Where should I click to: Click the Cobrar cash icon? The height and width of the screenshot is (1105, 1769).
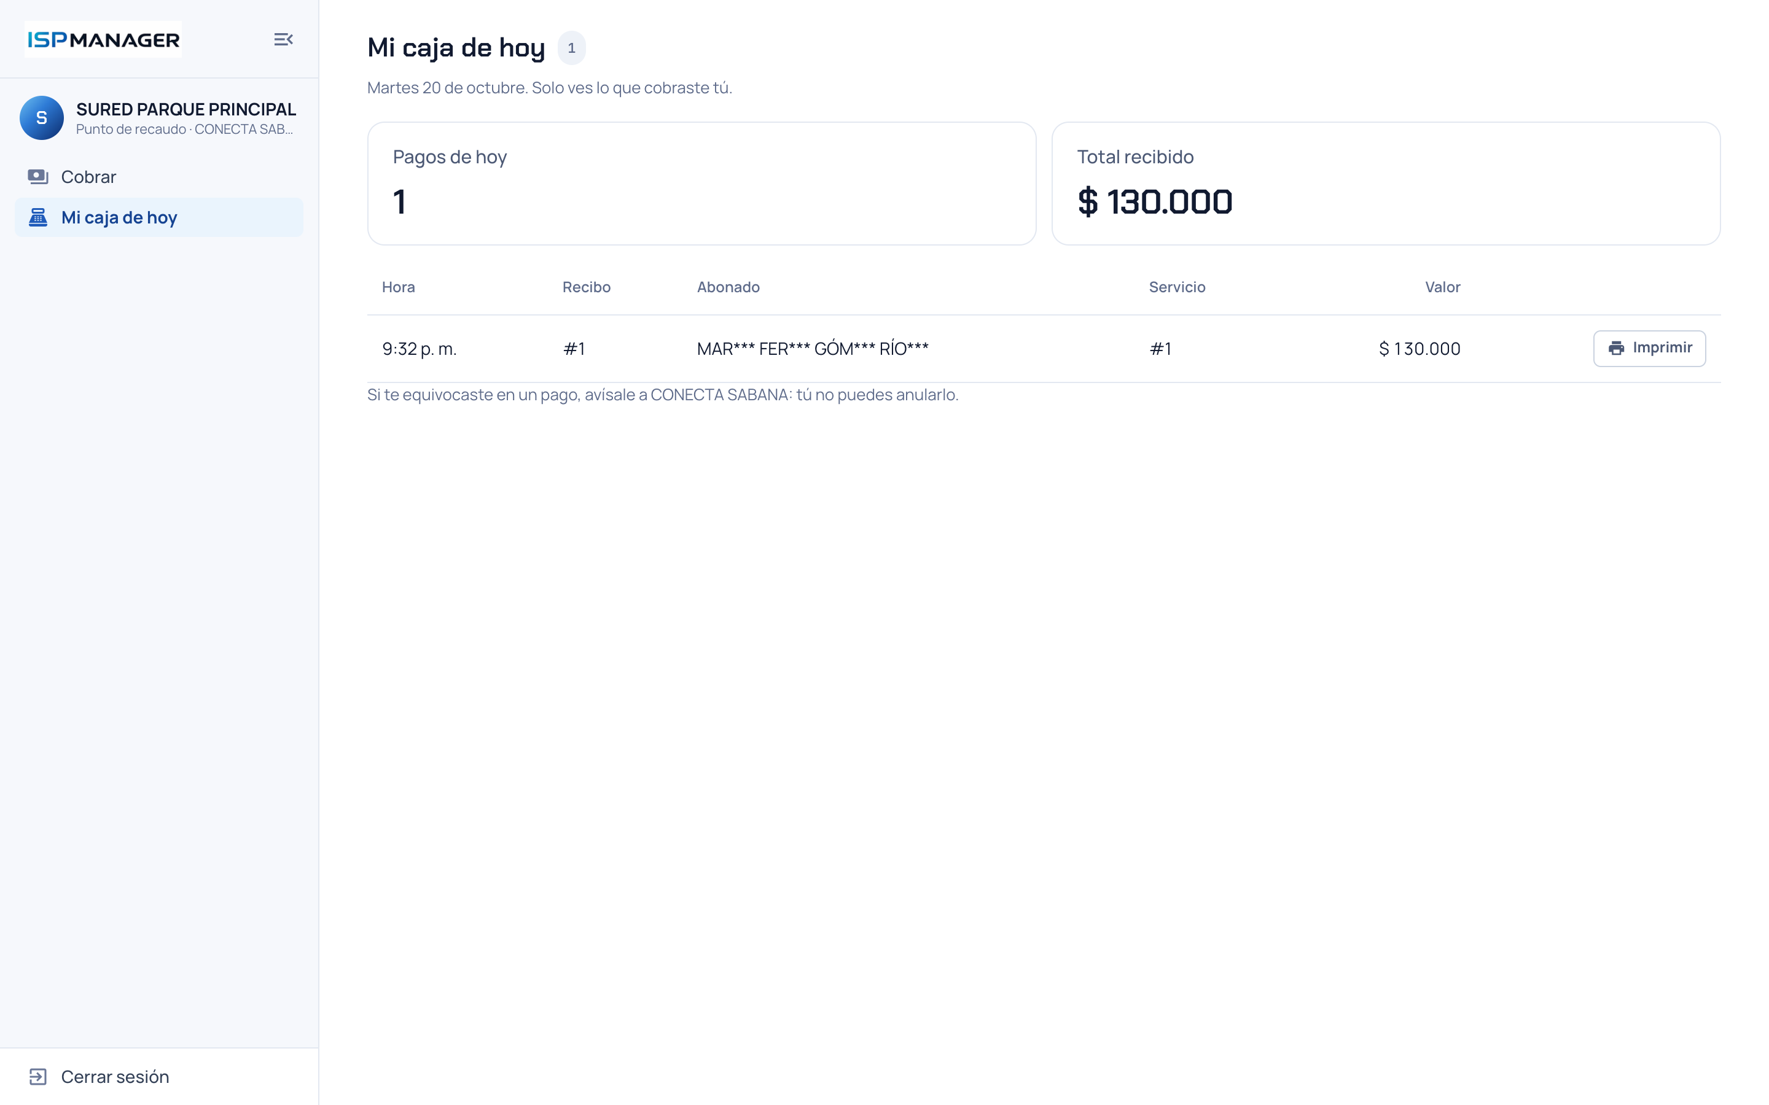click(x=38, y=177)
